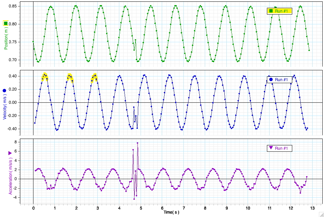324x217 pixels.
Task: Click the 13 tick on the Time axis
Action: click(x=313, y=208)
